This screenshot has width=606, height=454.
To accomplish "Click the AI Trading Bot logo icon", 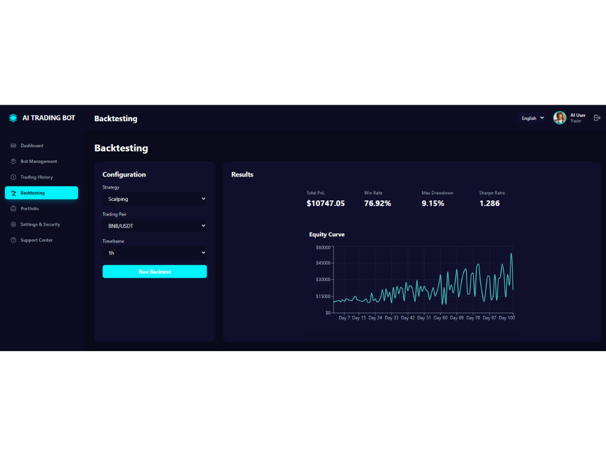I will [13, 118].
